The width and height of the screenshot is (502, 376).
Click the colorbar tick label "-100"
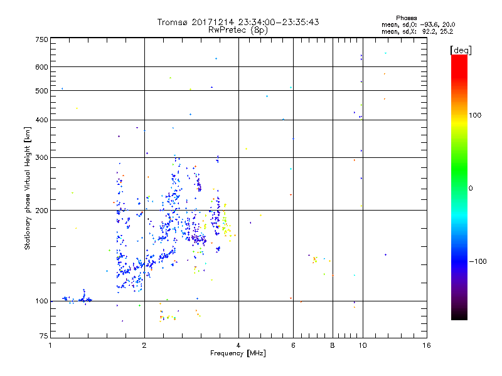pyautogui.click(x=478, y=261)
